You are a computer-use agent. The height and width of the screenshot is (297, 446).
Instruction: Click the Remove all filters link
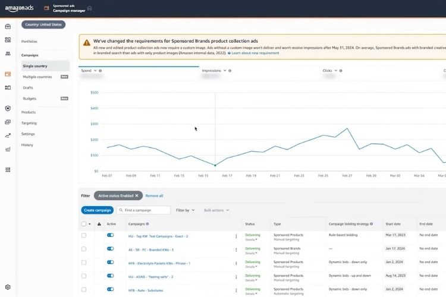154,196
